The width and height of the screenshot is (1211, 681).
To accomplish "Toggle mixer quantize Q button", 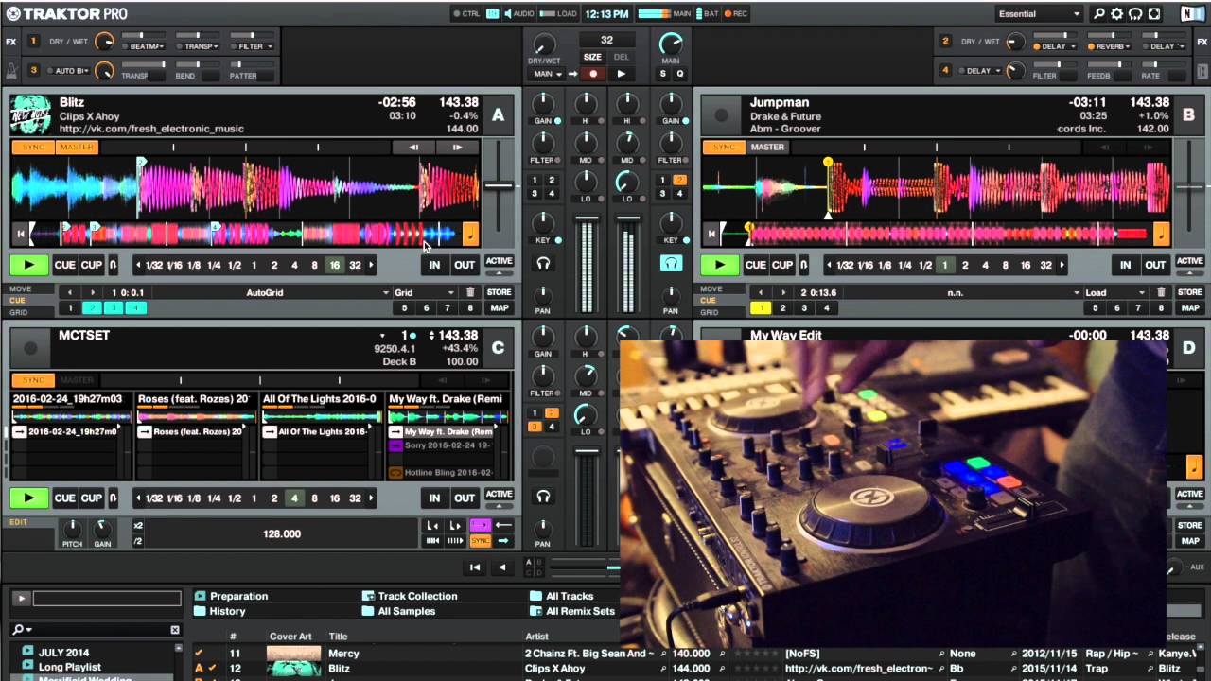I will 679,74.
